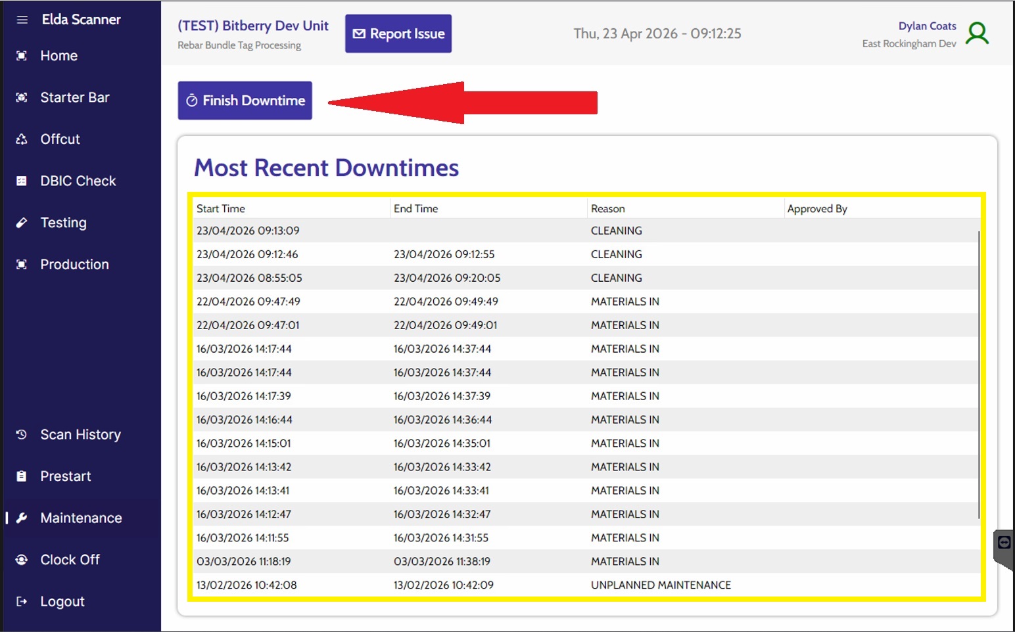Select start time 16/03/2026 14:11:55
The width and height of the screenshot is (1015, 632).
tap(243, 538)
